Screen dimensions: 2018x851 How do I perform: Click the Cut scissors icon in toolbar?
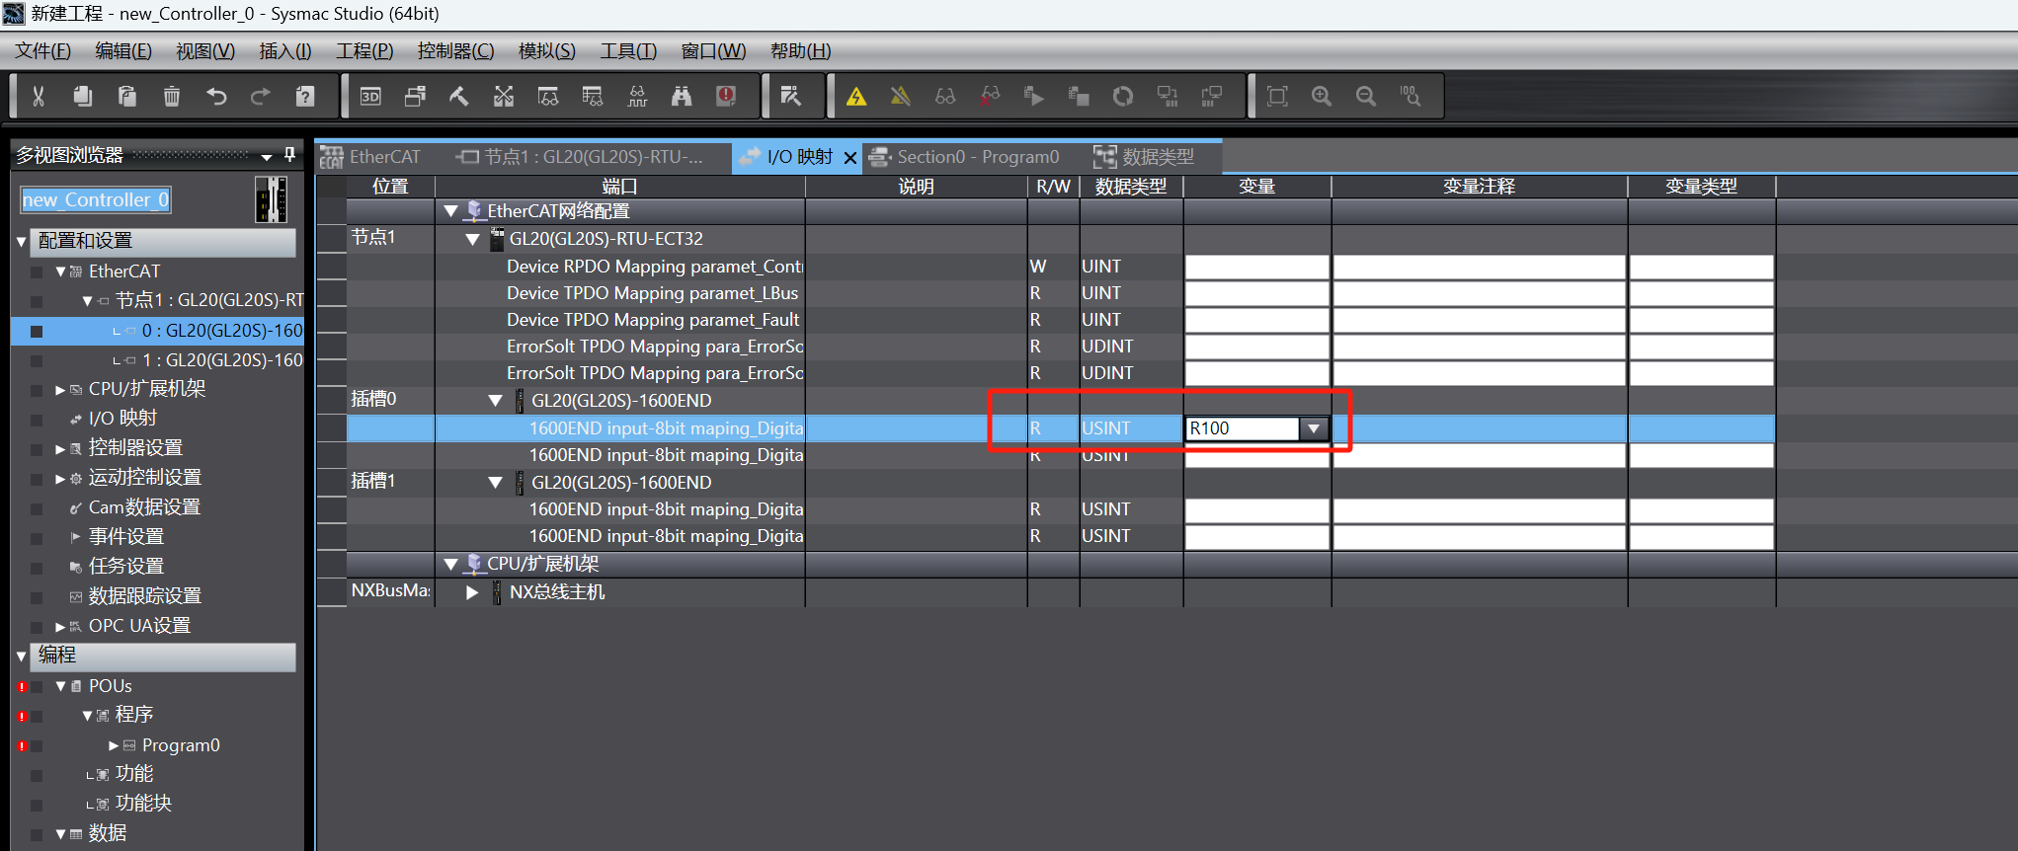tap(39, 96)
